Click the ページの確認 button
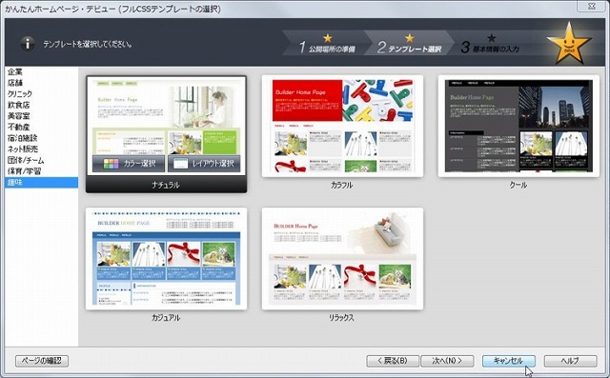610x378 pixels. (42, 361)
